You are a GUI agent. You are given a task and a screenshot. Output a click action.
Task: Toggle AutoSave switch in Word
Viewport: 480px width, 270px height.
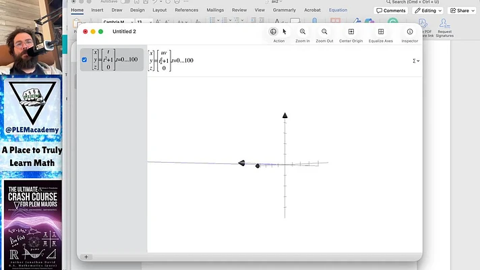(125, 1)
